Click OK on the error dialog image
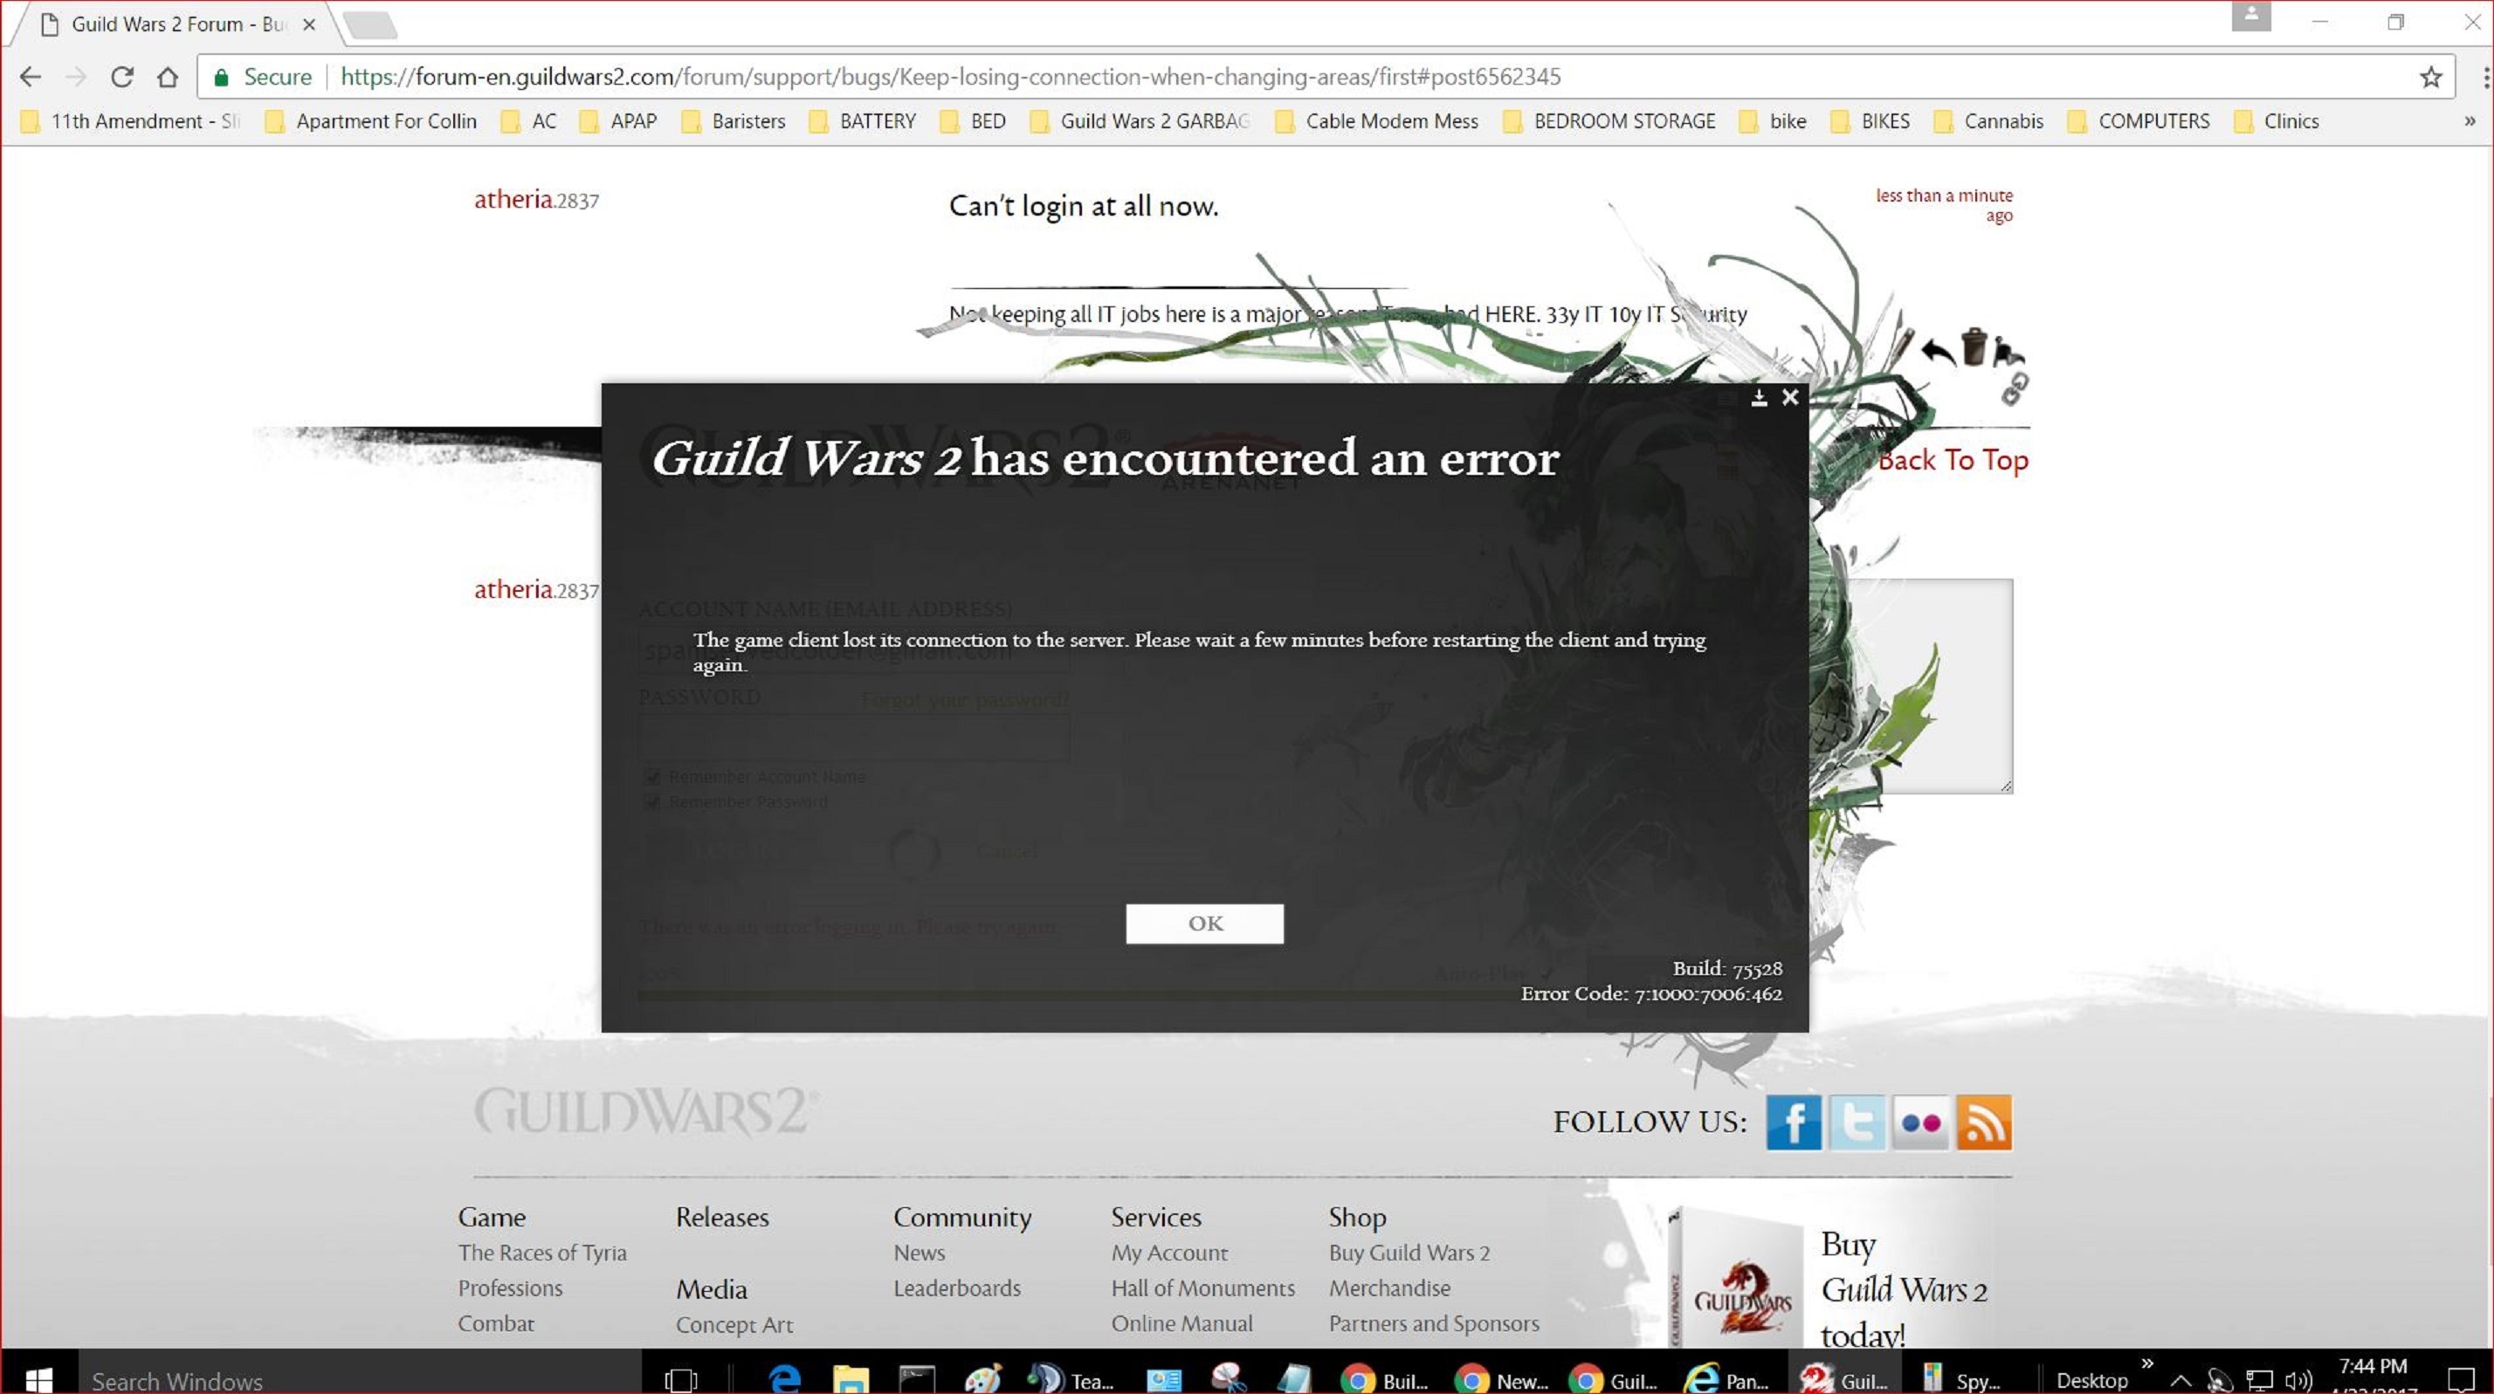 (x=1204, y=924)
